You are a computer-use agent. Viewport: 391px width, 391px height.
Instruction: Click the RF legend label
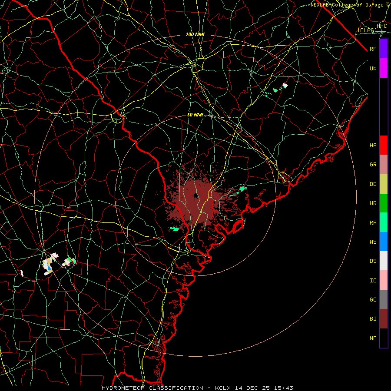tap(373, 49)
